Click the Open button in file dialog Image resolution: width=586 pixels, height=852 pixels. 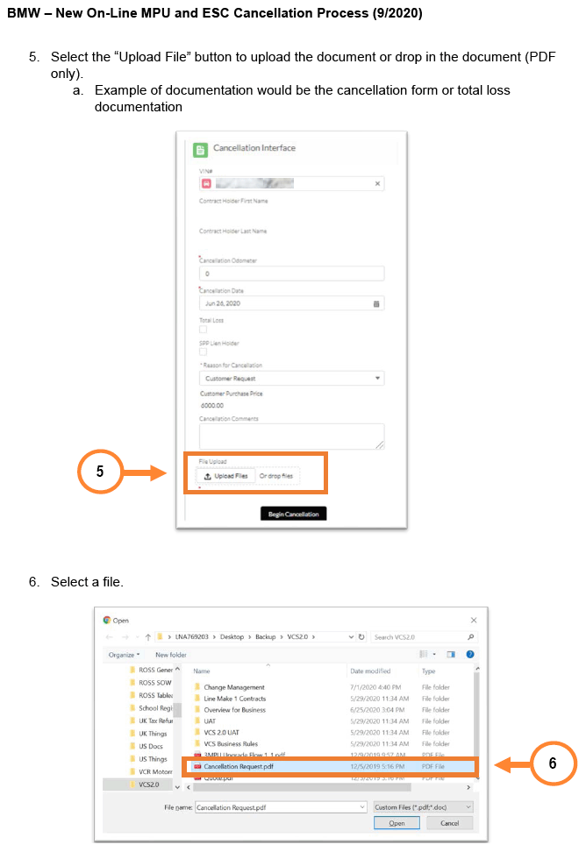click(397, 823)
